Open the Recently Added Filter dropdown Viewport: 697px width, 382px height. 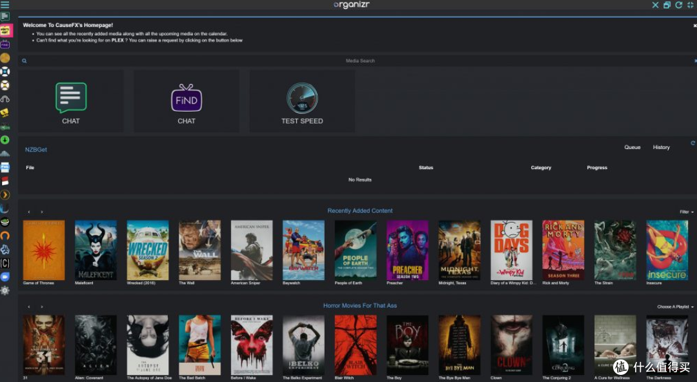pos(686,212)
